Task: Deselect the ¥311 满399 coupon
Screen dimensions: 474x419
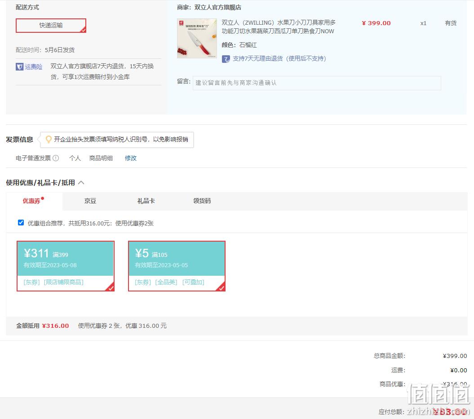Action: [x=66, y=266]
